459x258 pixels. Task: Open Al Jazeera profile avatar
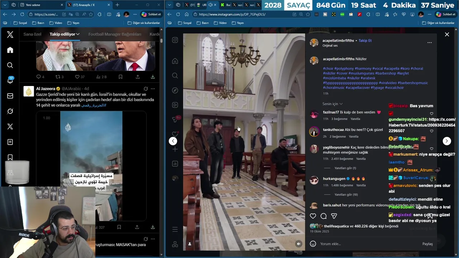29,91
